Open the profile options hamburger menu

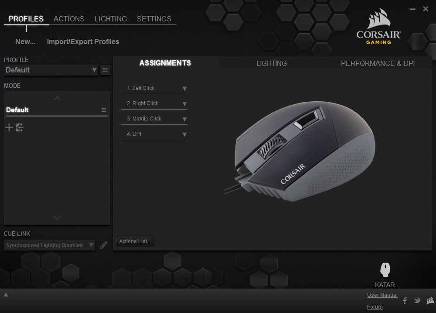point(105,70)
